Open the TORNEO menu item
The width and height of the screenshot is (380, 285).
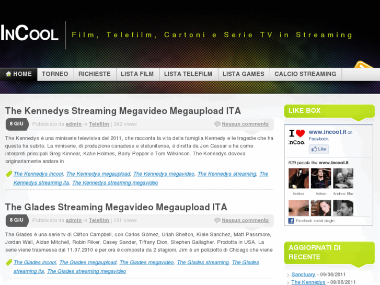(x=55, y=74)
